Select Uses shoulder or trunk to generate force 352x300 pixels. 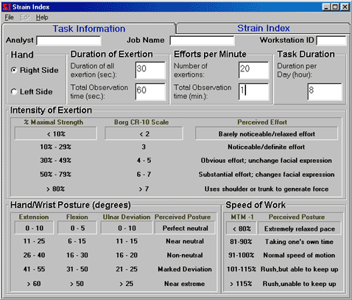[267, 189]
